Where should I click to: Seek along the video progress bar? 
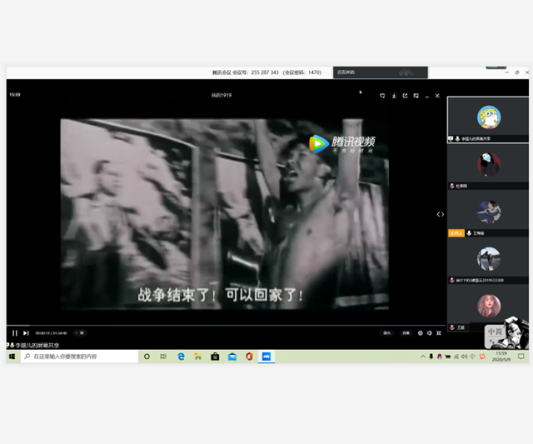tap(226, 326)
